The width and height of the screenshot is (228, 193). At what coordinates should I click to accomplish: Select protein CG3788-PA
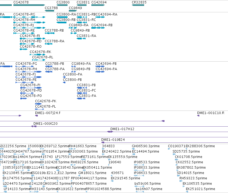[49, 72]
